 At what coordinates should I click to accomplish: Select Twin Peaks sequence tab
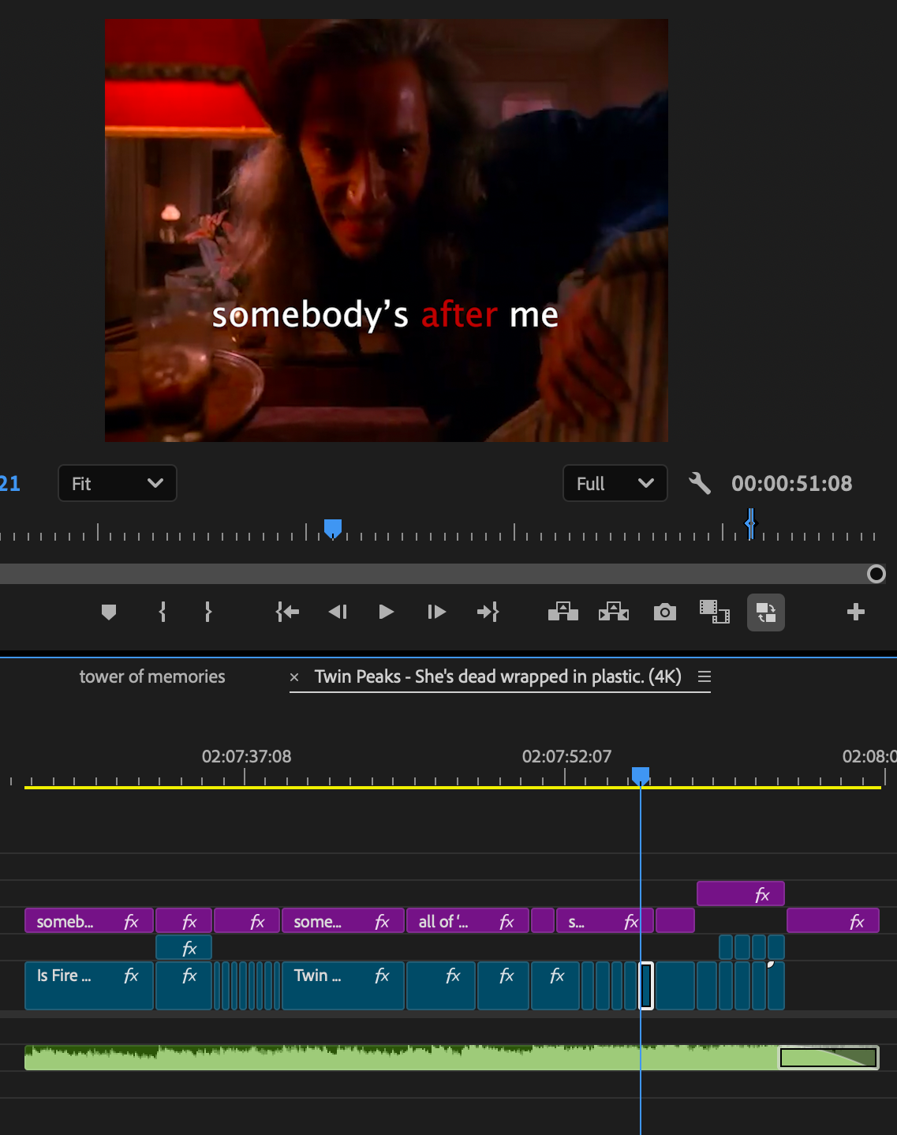tap(498, 676)
